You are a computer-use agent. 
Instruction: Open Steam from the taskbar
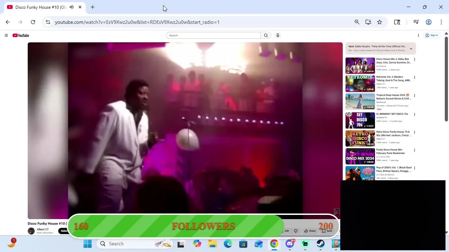(321, 244)
